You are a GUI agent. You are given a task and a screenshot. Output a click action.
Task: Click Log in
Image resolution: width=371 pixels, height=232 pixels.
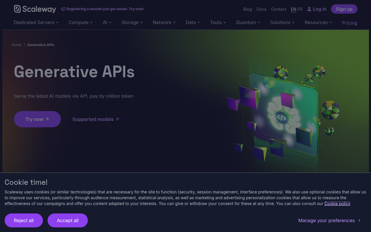pyautogui.click(x=317, y=9)
